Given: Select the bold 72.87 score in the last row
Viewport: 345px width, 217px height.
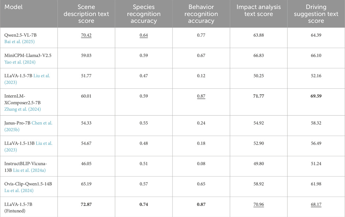Looking at the screenshot, I should [86, 204].
